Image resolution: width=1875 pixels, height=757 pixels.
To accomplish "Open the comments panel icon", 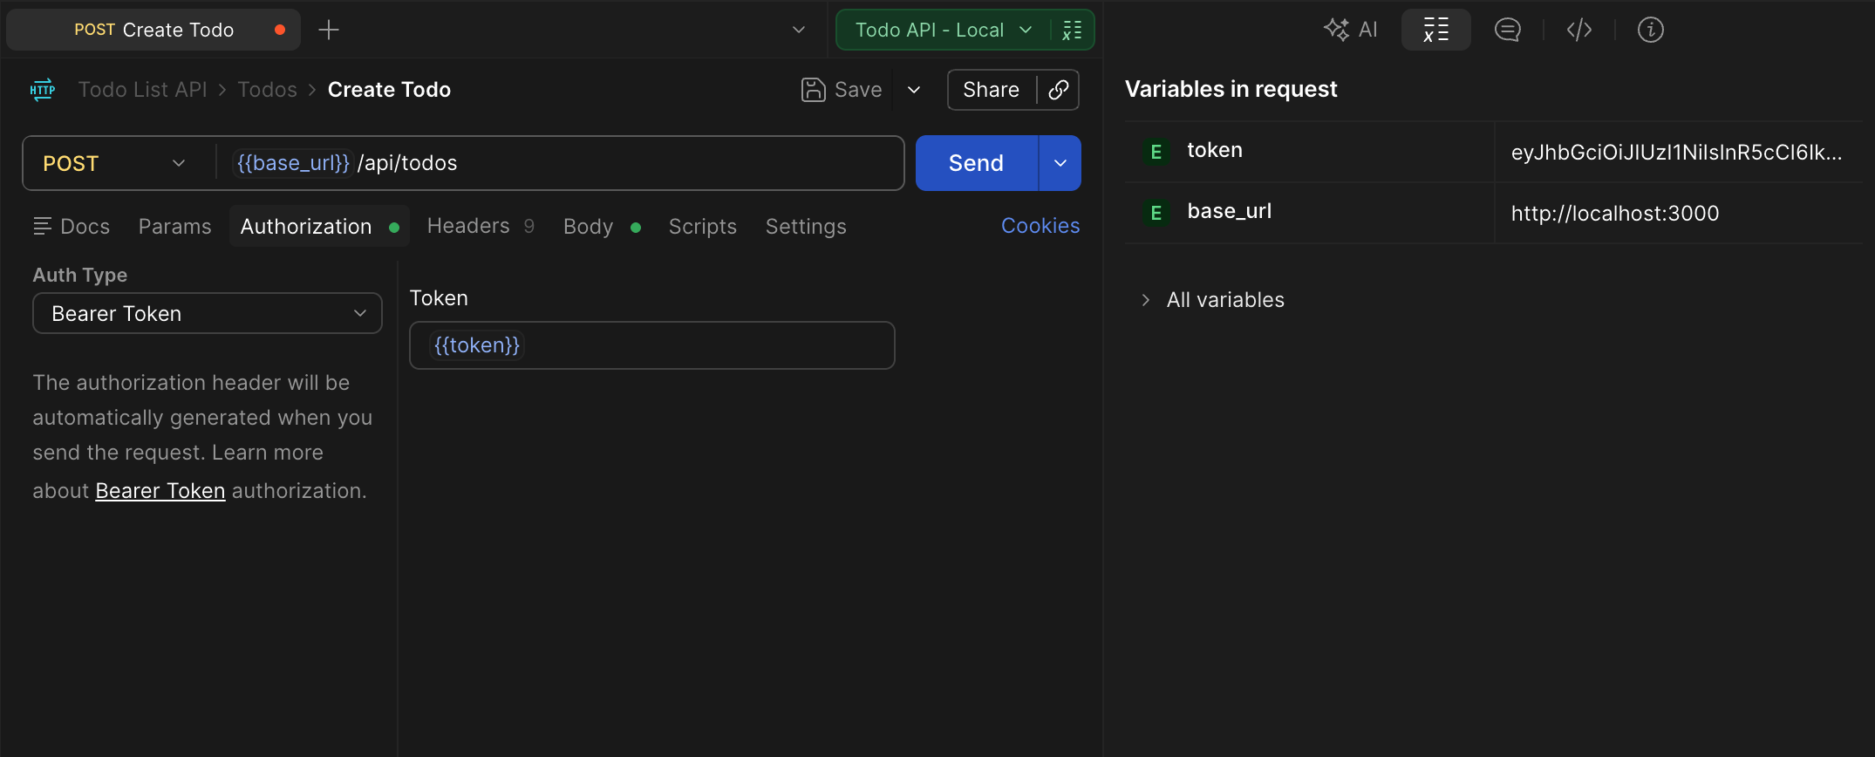I will (1507, 30).
